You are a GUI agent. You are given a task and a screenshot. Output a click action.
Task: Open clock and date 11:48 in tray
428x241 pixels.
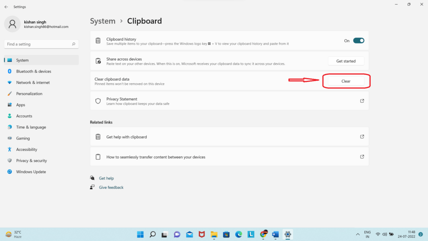coord(406,234)
